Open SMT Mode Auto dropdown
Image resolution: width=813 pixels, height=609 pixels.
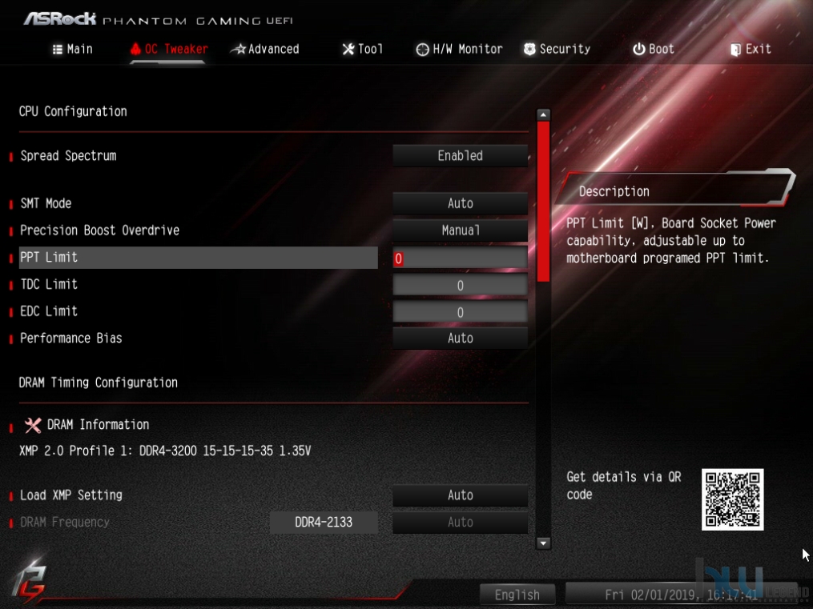pyautogui.click(x=460, y=203)
